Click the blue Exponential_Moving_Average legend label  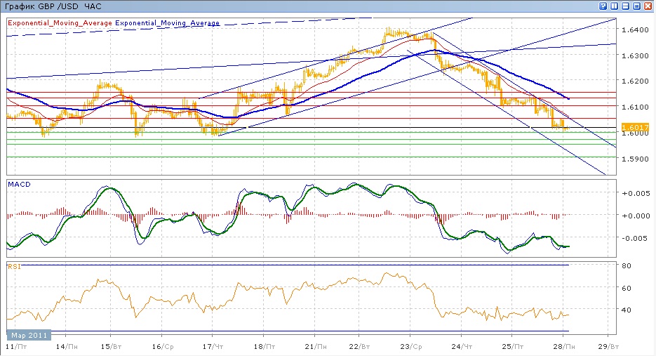[x=168, y=23]
